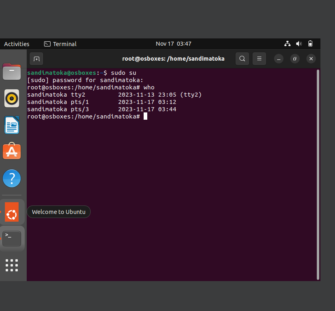Click the network status icon
Image resolution: width=335 pixels, height=311 pixels.
(287, 44)
